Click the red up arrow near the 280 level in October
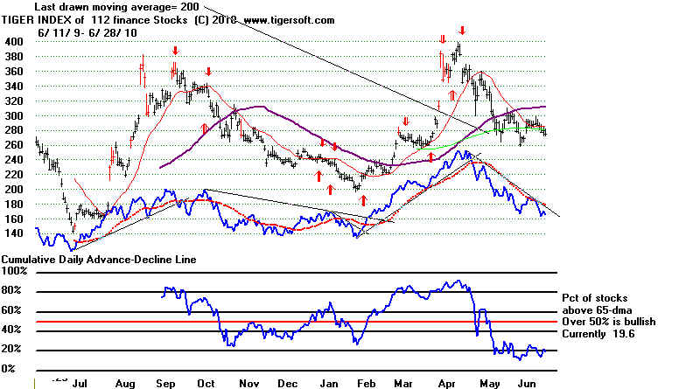The image size is (700, 389). click(x=205, y=129)
